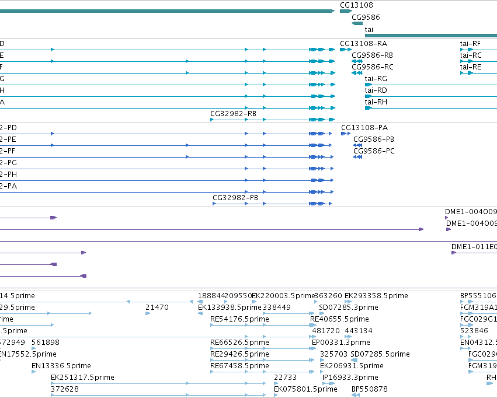Select protein CG9586-PB
The image size is (497, 398).
[x=374, y=139]
